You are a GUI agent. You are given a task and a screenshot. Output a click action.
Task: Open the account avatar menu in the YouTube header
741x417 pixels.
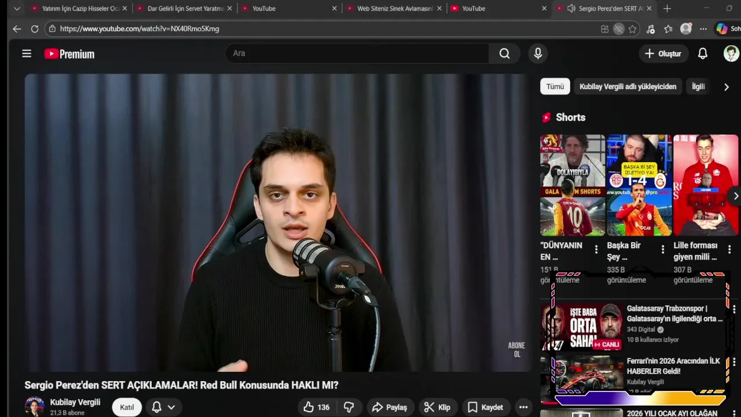tap(731, 53)
